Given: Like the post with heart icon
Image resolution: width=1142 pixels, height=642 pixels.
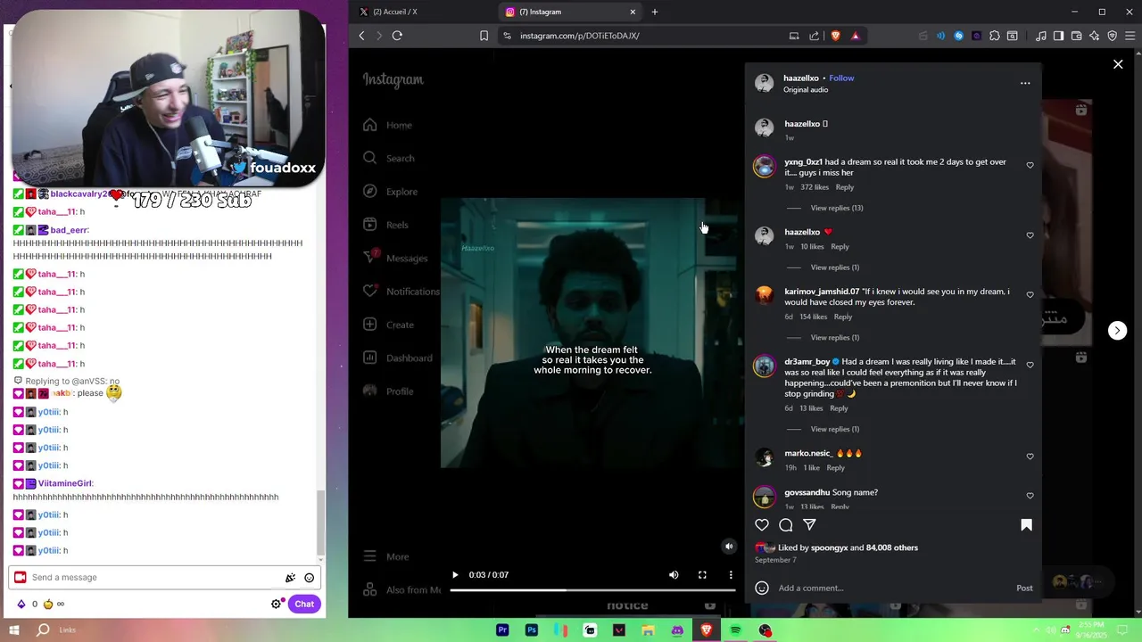Looking at the screenshot, I should [x=762, y=525].
